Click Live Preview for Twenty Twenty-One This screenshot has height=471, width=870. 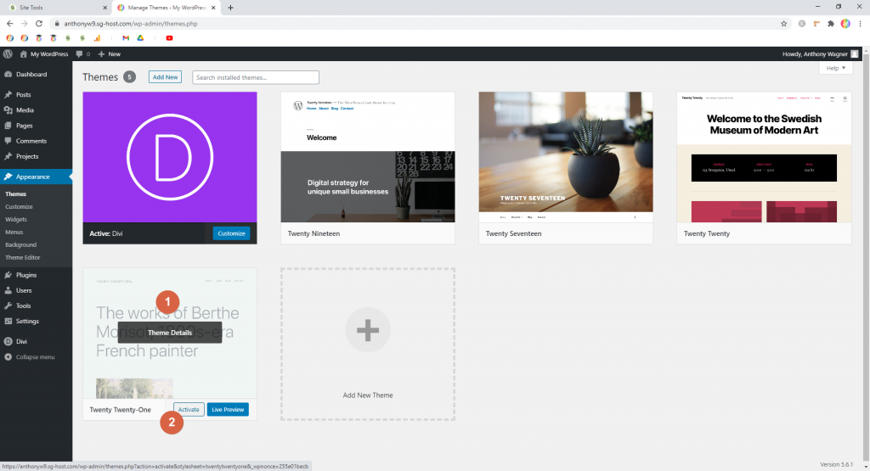coord(228,410)
